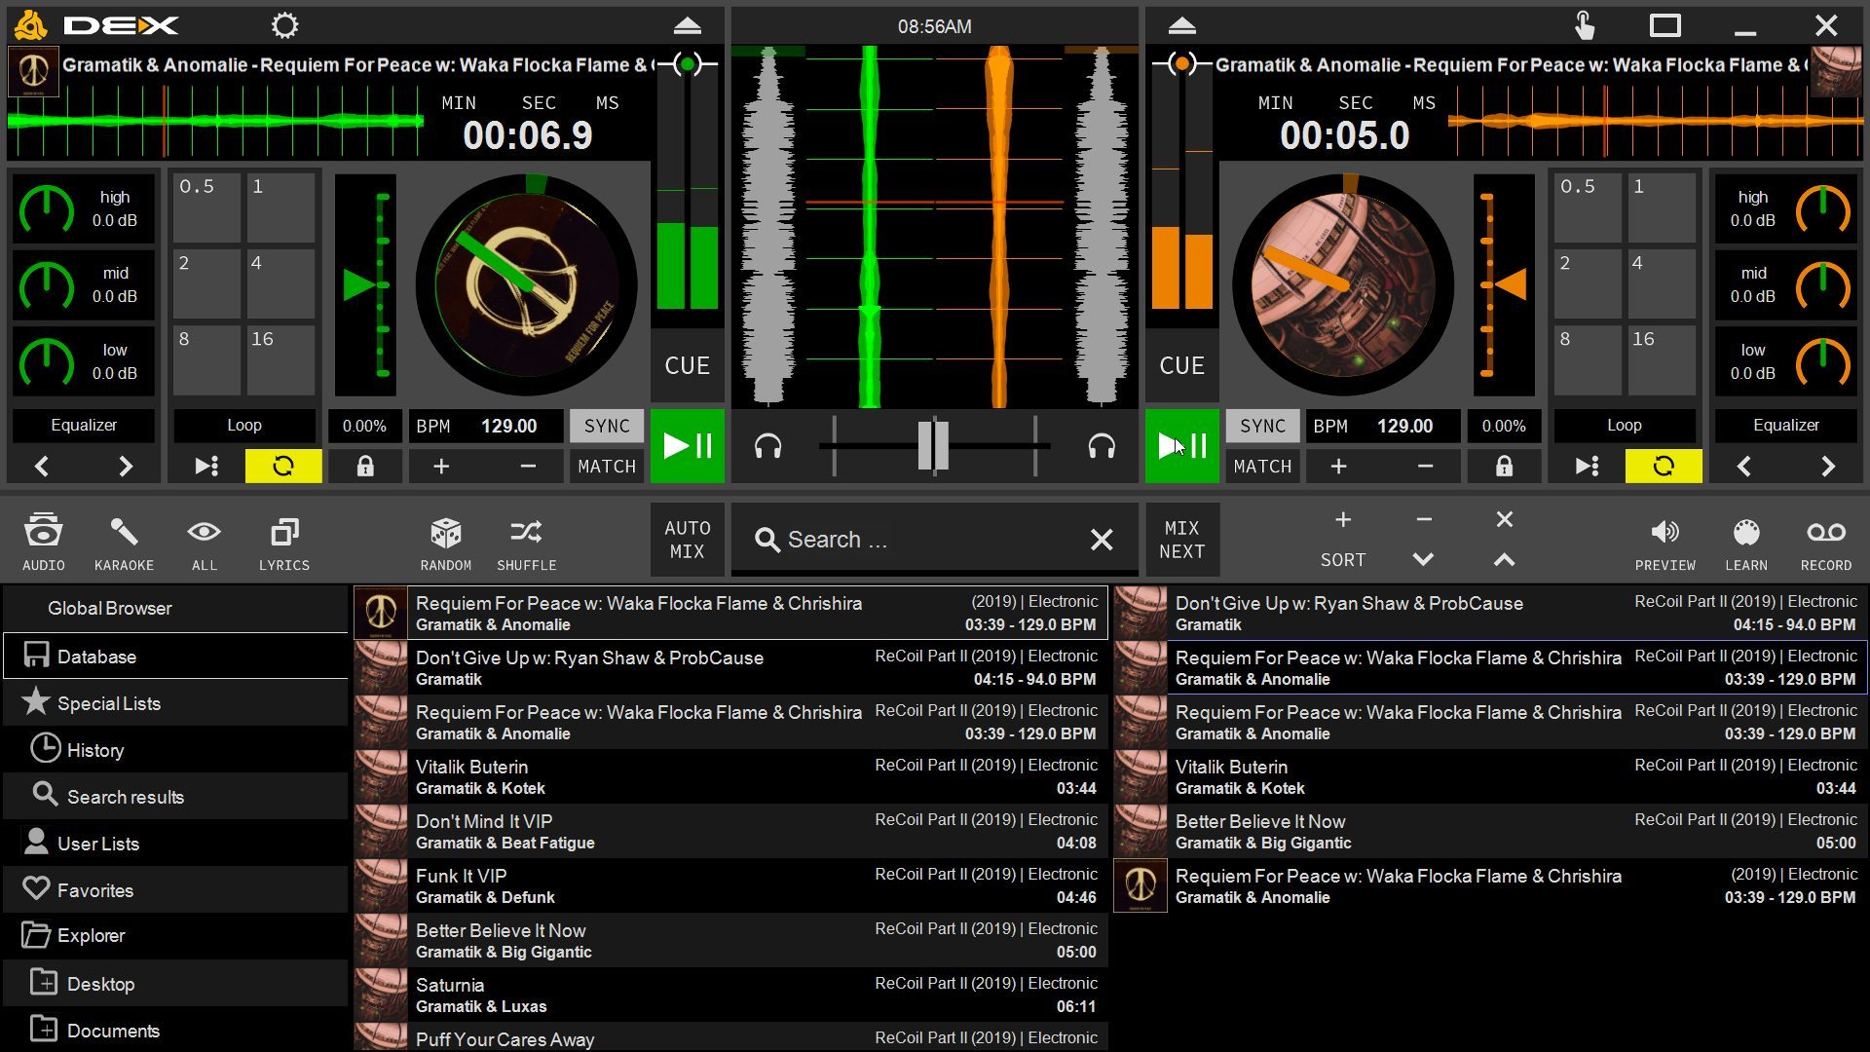
Task: Toggle right deck headphone cue
Action: (1102, 446)
